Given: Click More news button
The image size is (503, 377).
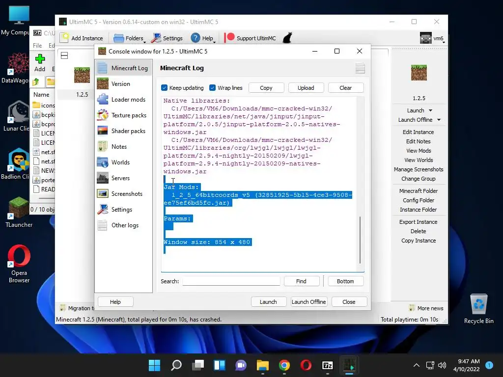Looking at the screenshot, I should (426, 308).
